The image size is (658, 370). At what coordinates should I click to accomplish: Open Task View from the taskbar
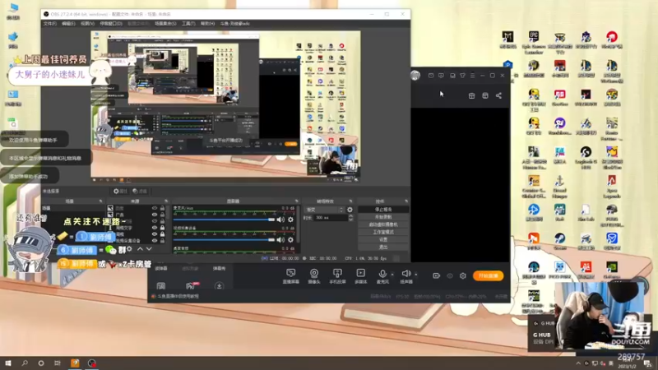(58, 363)
